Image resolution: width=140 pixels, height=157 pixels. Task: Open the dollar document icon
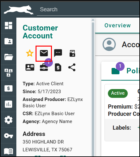(58, 67)
